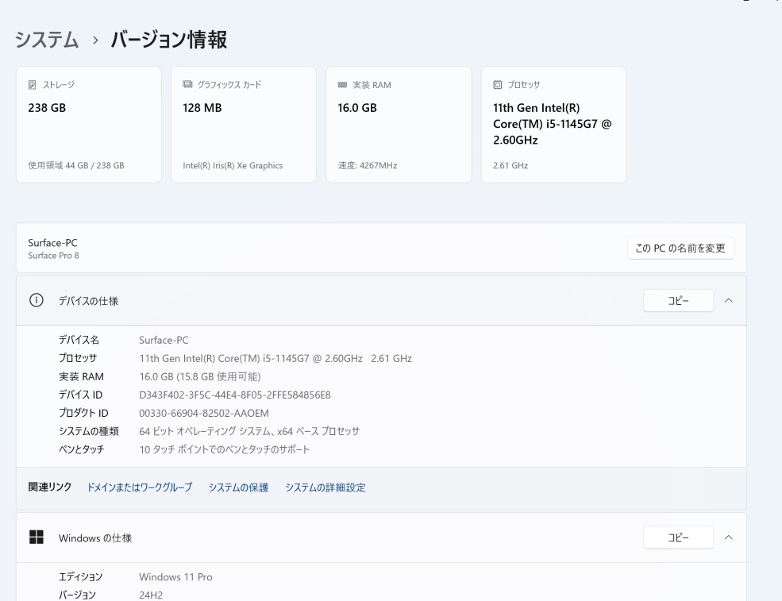
Task: Open ドメインまたはワークグループ link
Action: (x=140, y=487)
